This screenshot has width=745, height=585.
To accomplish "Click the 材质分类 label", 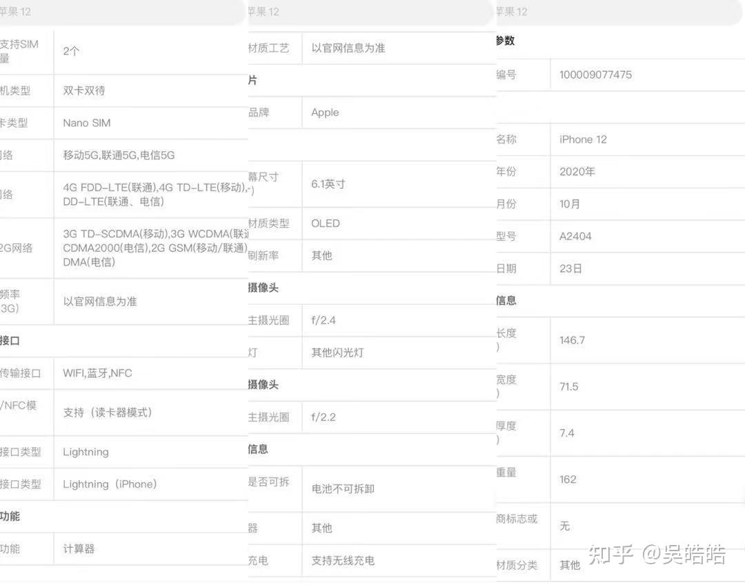I will (517, 566).
